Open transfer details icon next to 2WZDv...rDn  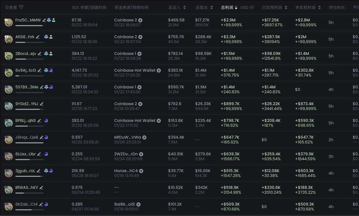tap(141, 154)
